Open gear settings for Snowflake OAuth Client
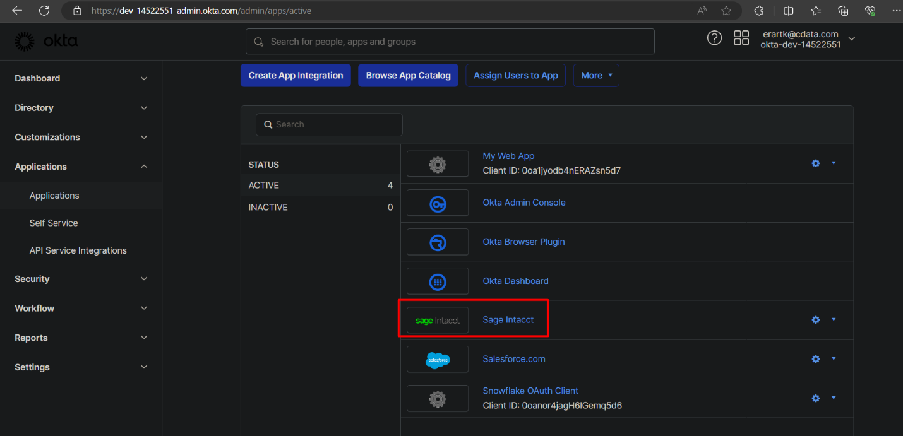Image resolution: width=903 pixels, height=436 pixels. [x=816, y=398]
